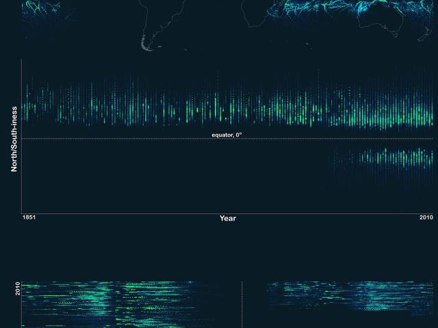
Task: Click the 1851 axis start label
Action: click(x=29, y=217)
